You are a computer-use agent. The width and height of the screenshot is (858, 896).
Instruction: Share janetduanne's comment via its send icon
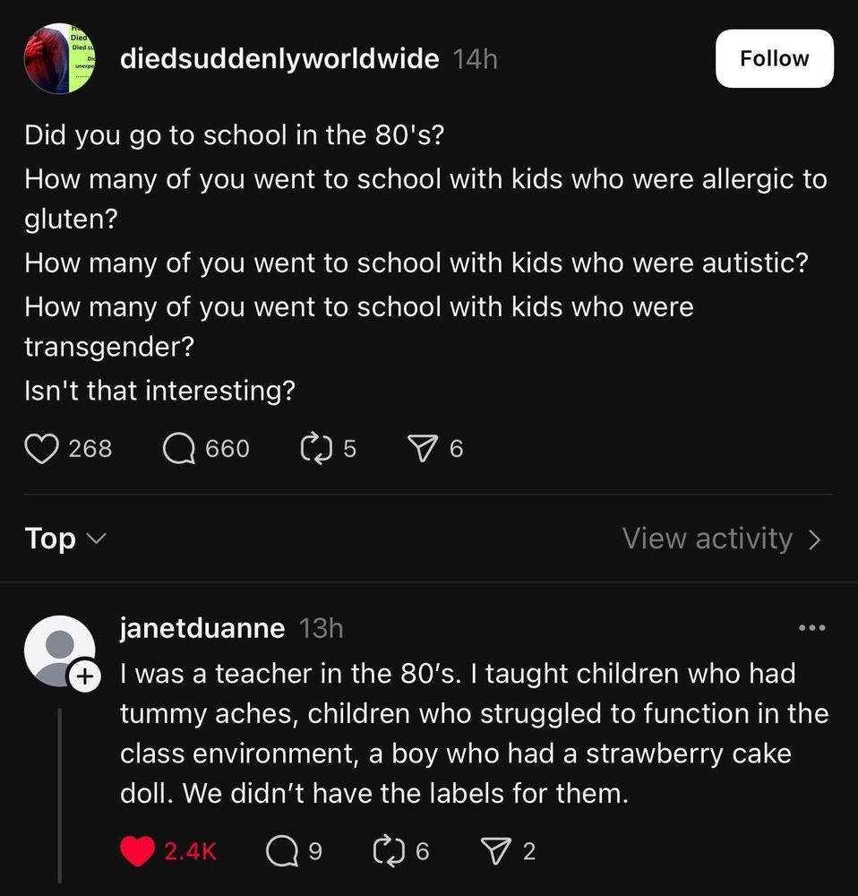[493, 849]
